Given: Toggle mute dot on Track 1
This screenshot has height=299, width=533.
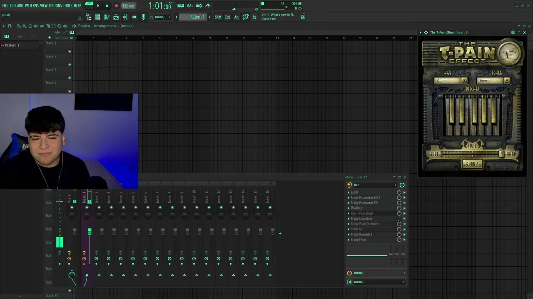Looking at the screenshot, I should pos(70,51).
